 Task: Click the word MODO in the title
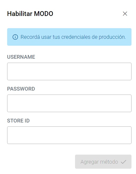(43, 14)
